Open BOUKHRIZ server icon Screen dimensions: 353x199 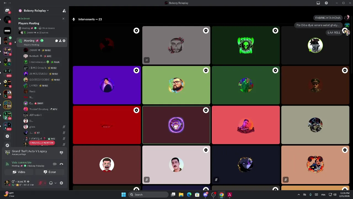click(7, 31)
